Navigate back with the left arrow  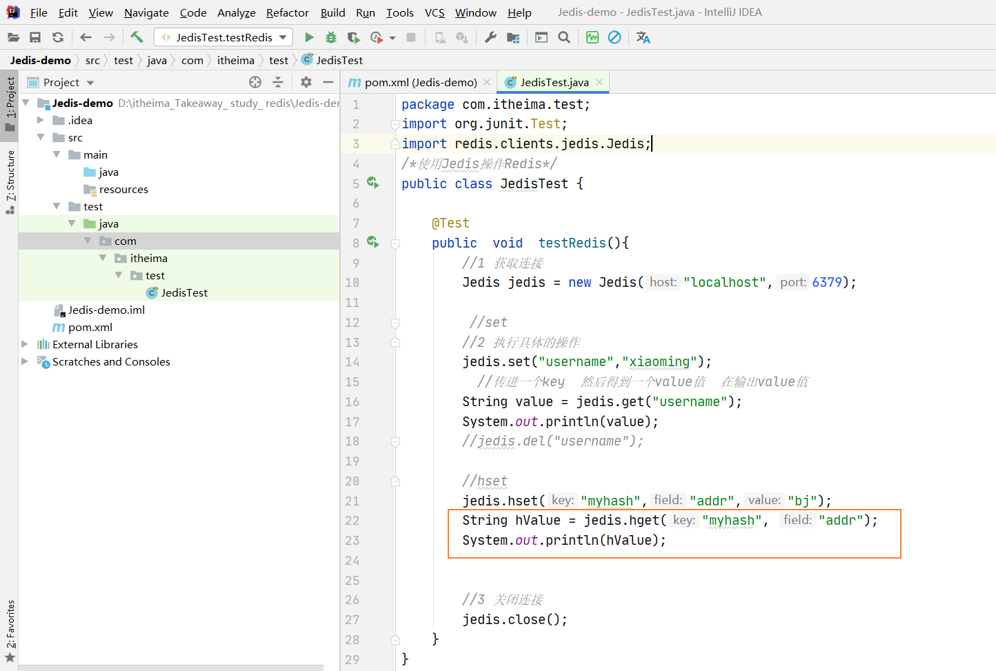pyautogui.click(x=86, y=37)
